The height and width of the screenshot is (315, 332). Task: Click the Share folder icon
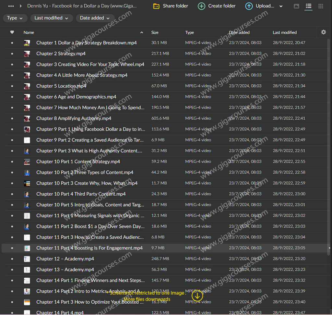[x=157, y=6]
